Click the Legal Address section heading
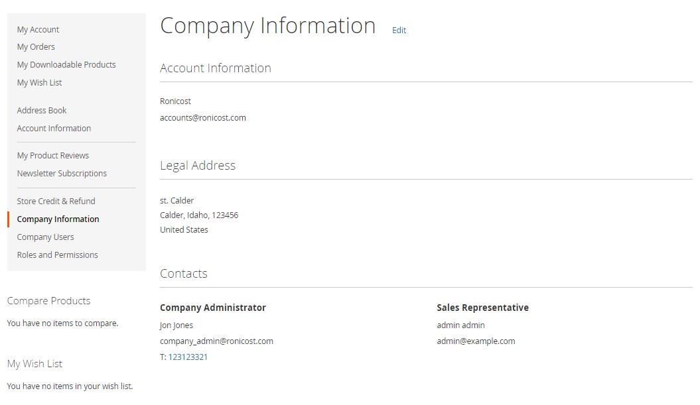This screenshot has width=700, height=405. 198,166
